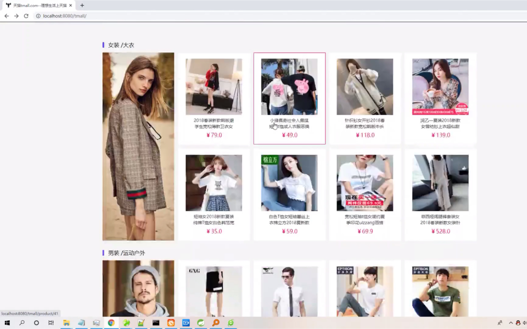Click the ¥59.0 price
Screen dimensions: 527x329
click(x=289, y=231)
